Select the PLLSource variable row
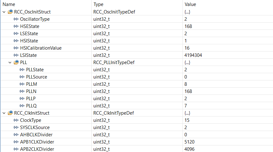This screenshot has height=152, width=273. pyautogui.click(x=36, y=77)
